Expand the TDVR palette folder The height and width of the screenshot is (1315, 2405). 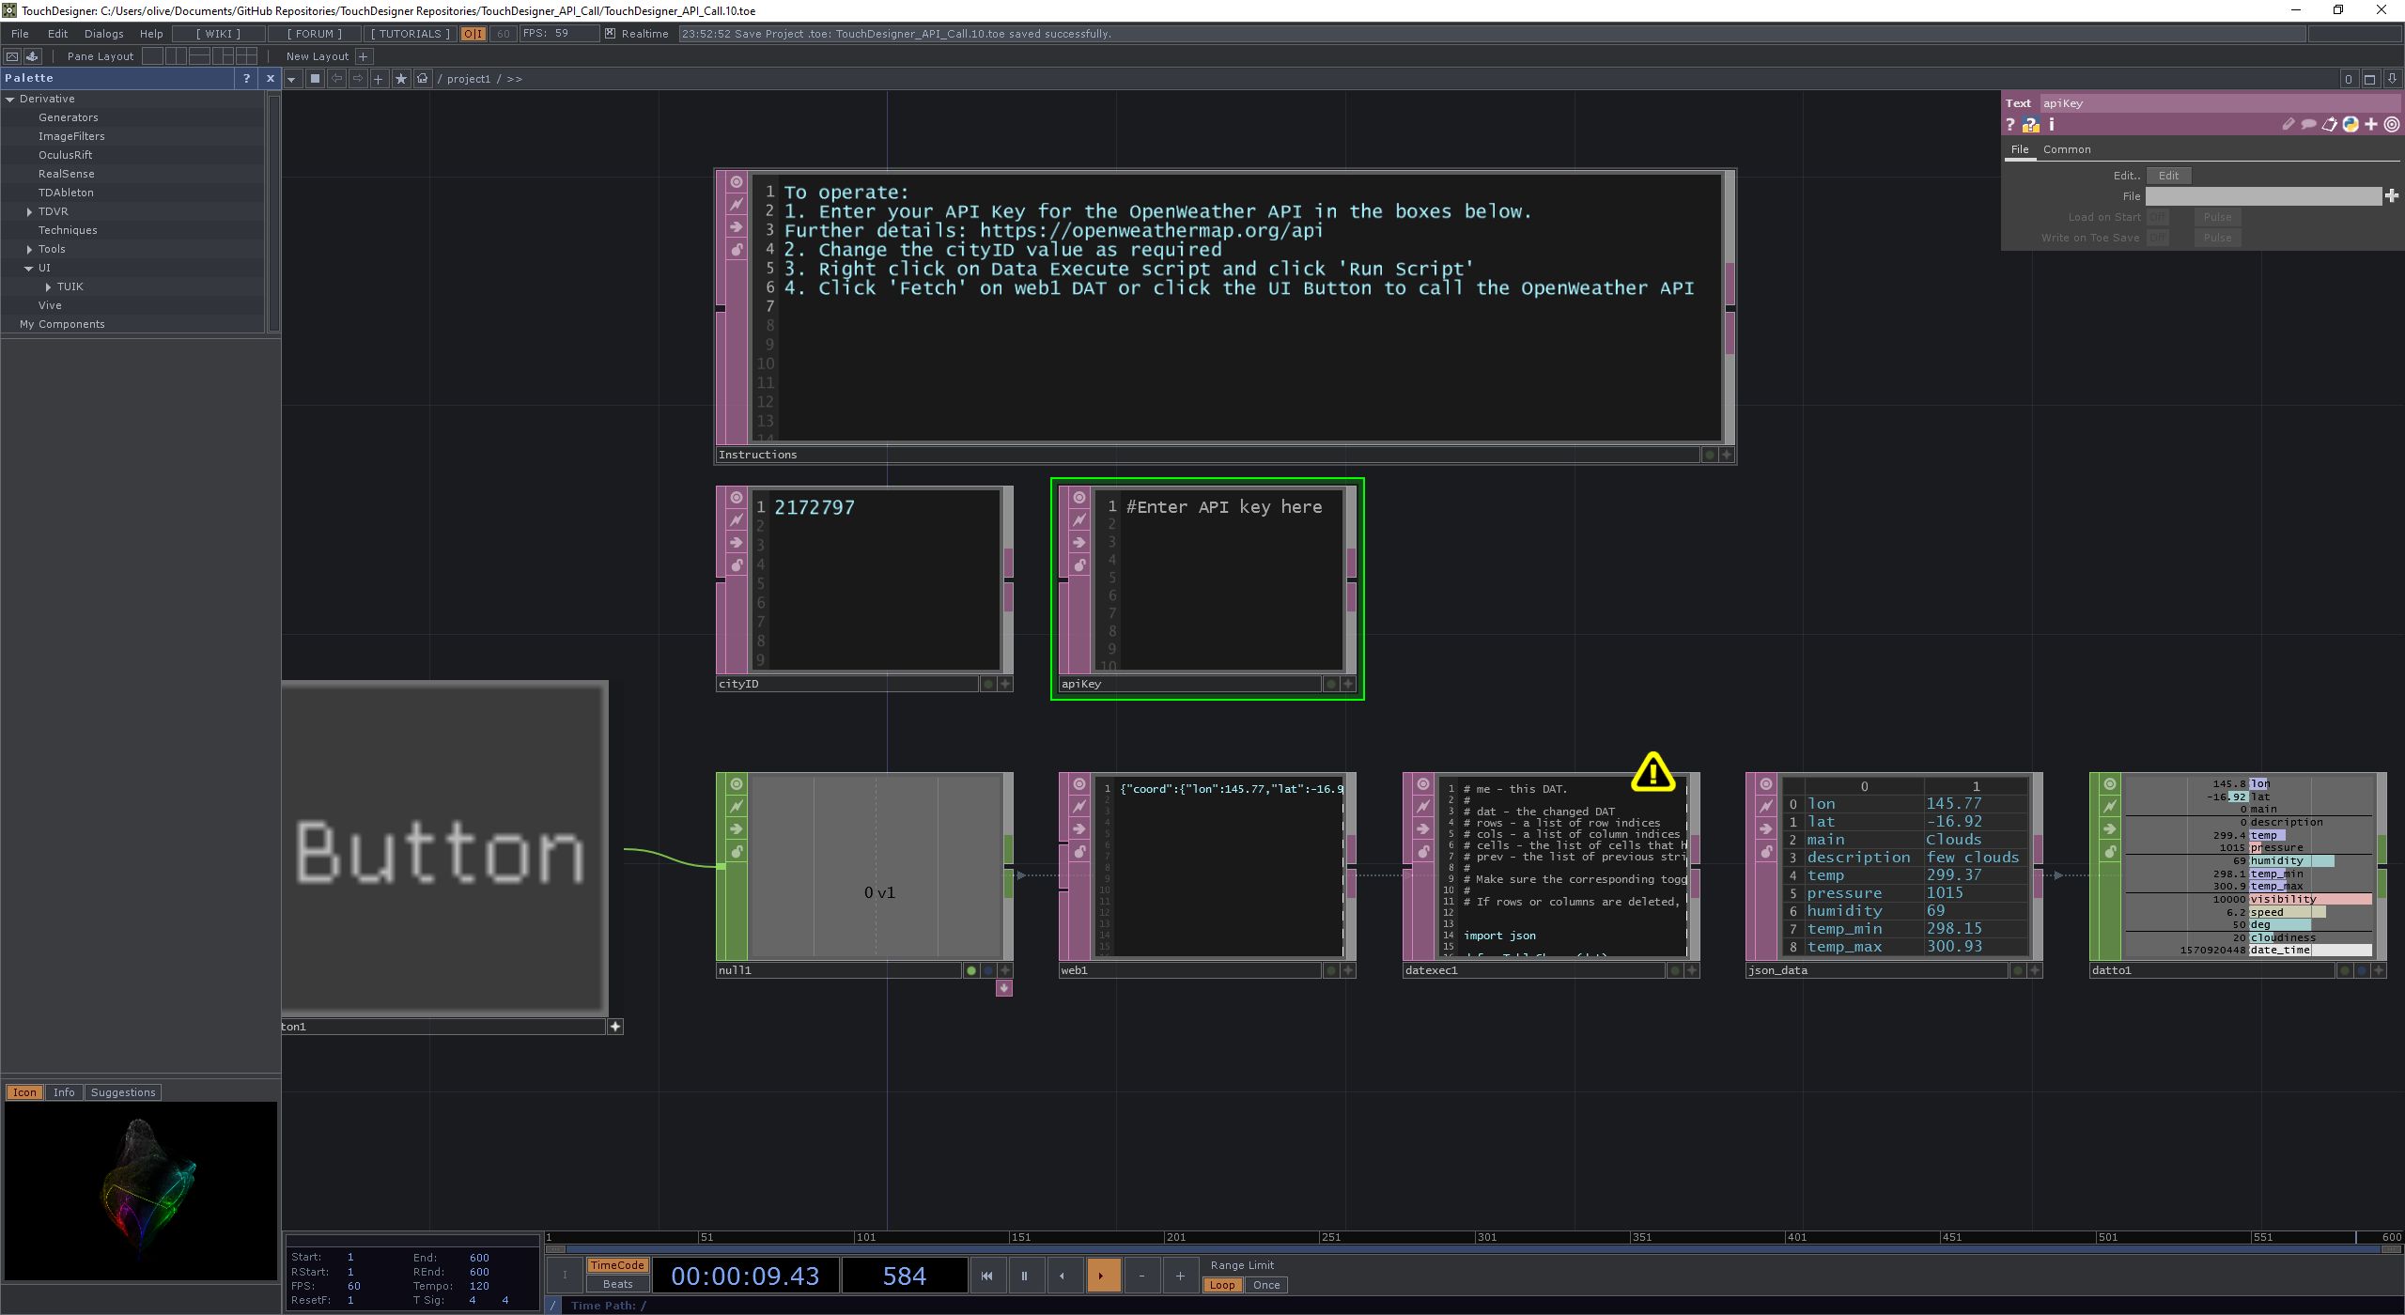29,211
